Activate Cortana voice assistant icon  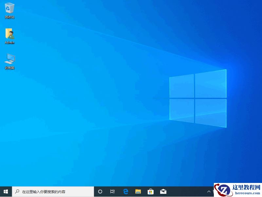[100, 191]
